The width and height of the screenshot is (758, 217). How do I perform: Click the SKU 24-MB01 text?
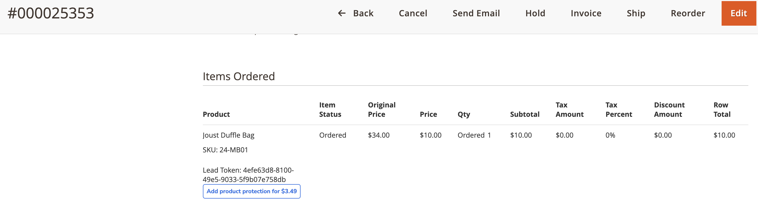tap(225, 150)
